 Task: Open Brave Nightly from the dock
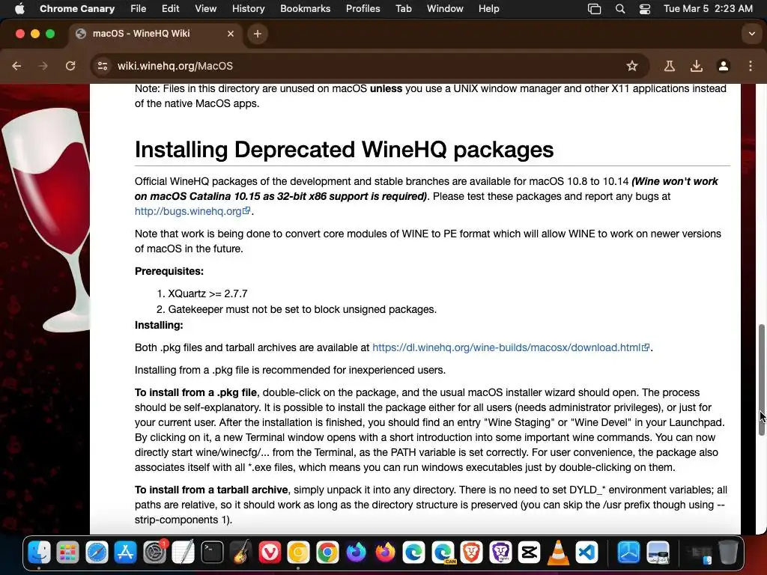[x=500, y=553]
